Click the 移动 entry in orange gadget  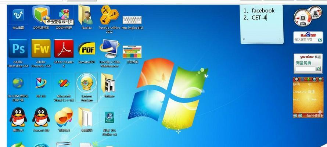(x=297, y=84)
